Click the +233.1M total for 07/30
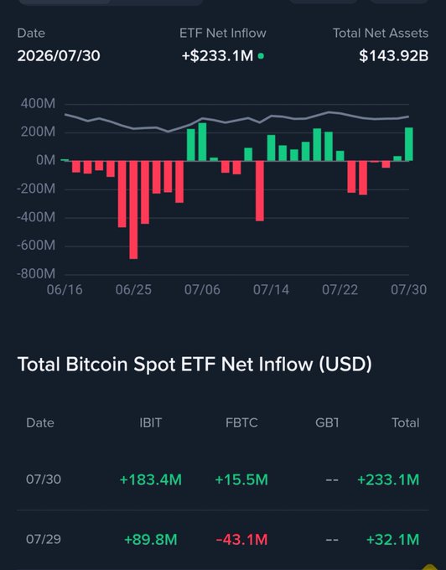The width and height of the screenshot is (446, 570). pyautogui.click(x=388, y=479)
